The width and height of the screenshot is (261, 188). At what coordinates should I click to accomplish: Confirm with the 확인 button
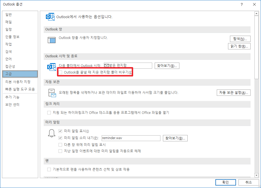click(x=226, y=182)
